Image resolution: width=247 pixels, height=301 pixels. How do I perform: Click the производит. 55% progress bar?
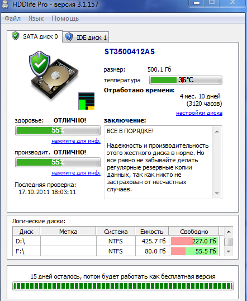tap(58, 162)
